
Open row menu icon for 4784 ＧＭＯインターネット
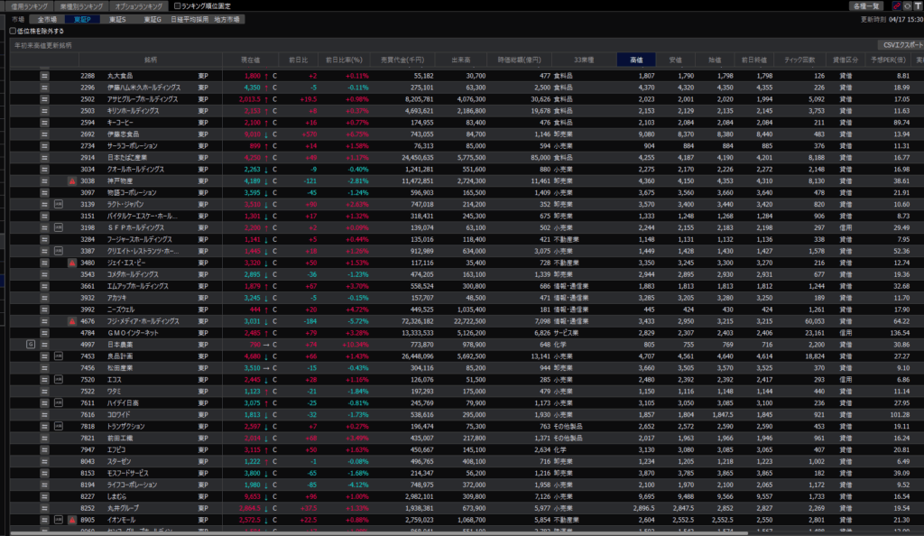[44, 333]
